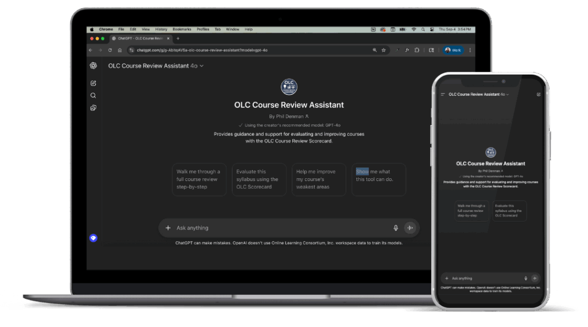Click the OLC logo avatar on the phone
The width and height of the screenshot is (588, 327).
490,152
